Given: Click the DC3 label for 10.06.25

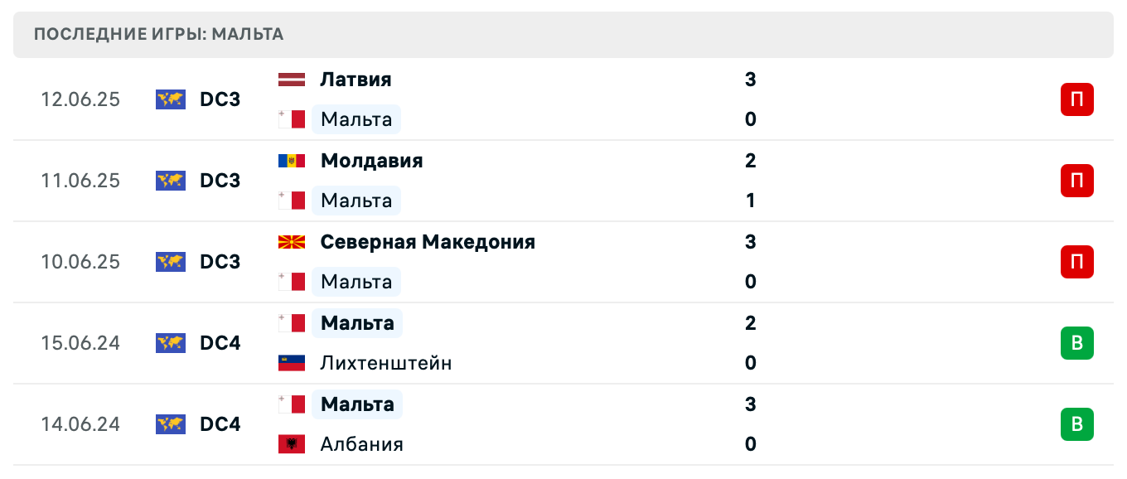Looking at the screenshot, I should (220, 262).
